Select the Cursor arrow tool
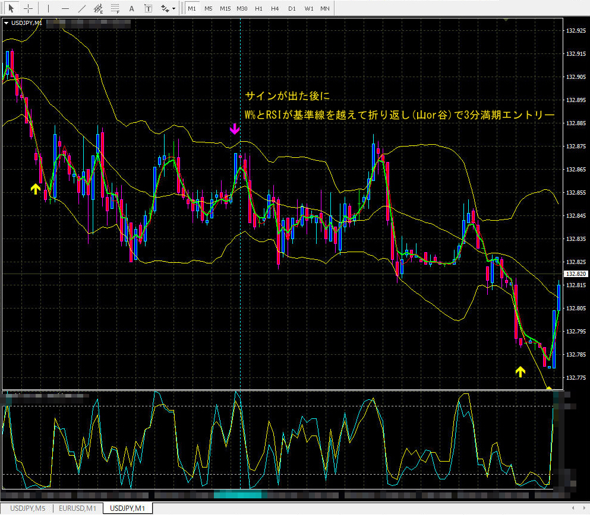The height and width of the screenshot is (515, 590). pos(11,8)
